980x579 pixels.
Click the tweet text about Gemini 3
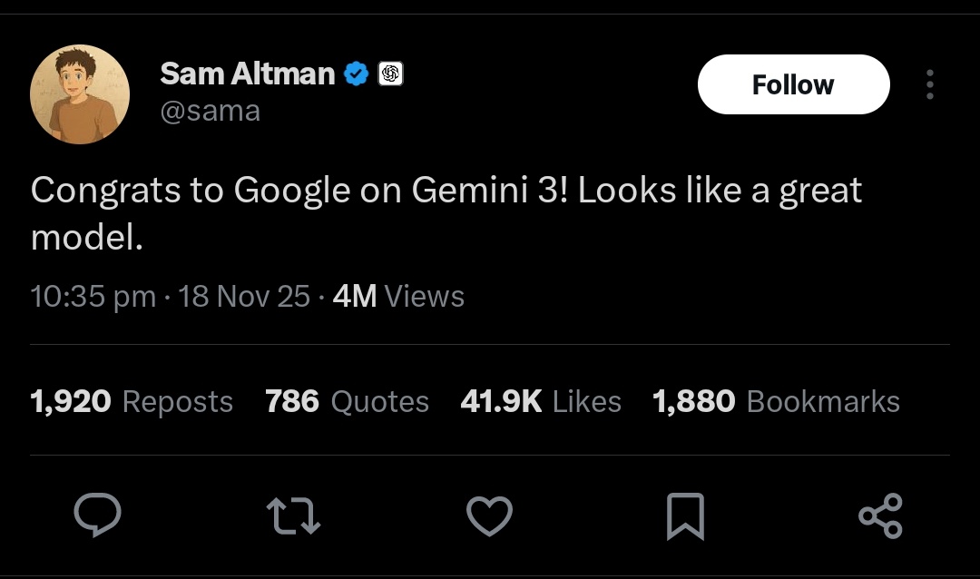click(x=445, y=214)
